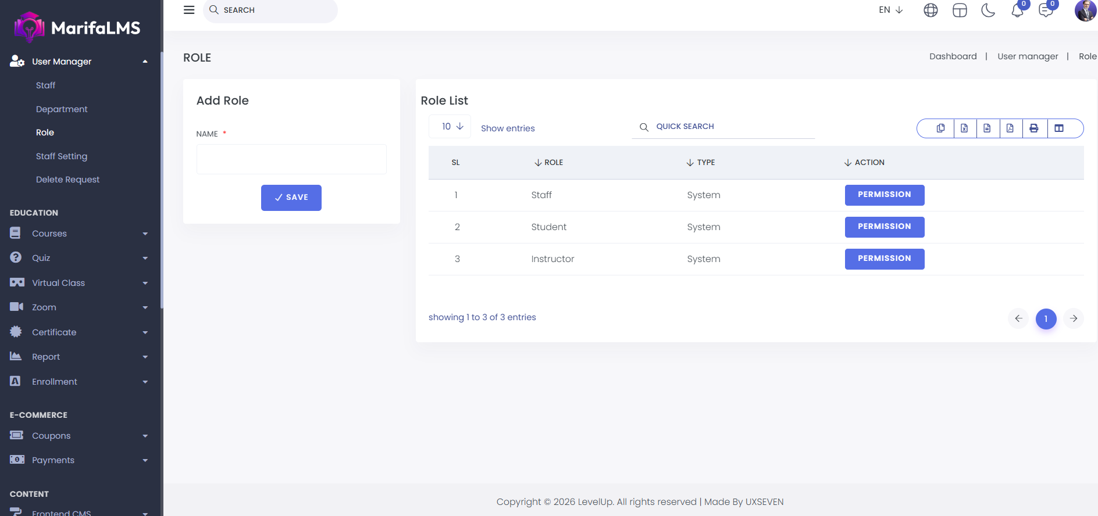
Task: Open the chat messages icon
Action: pyautogui.click(x=1046, y=10)
